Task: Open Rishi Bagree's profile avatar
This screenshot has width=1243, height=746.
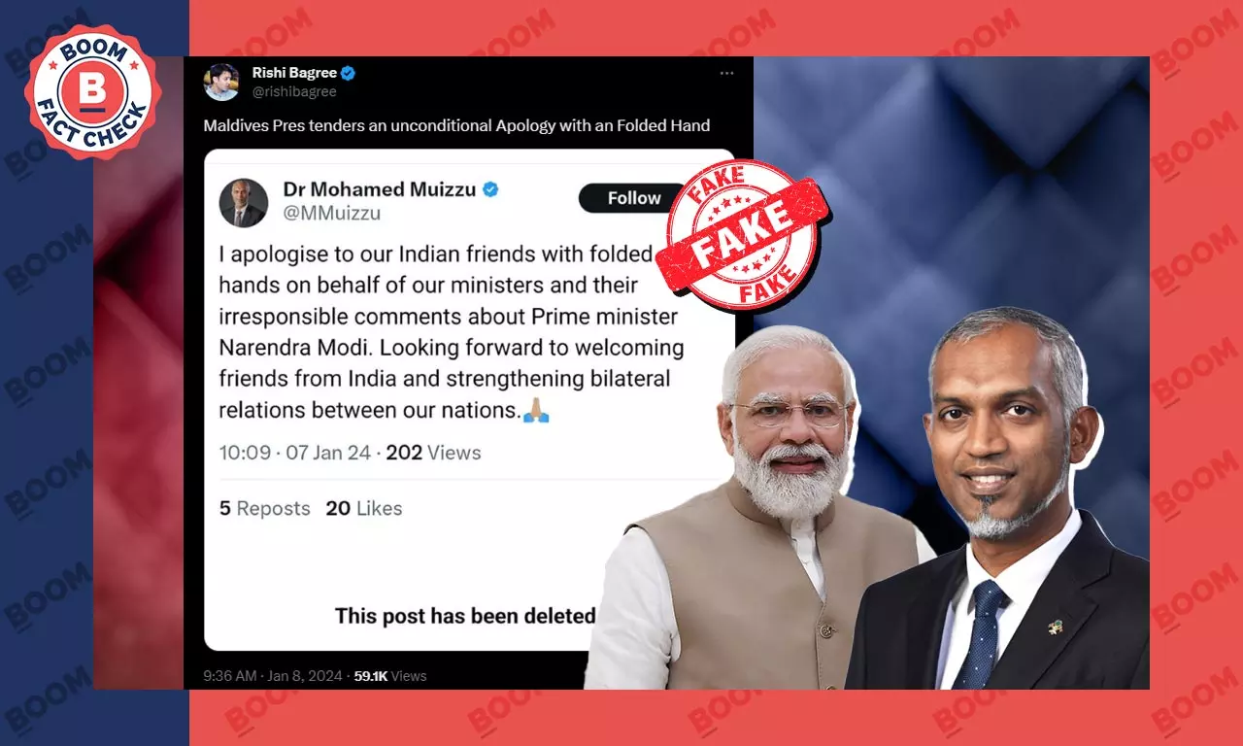Action: (x=221, y=83)
